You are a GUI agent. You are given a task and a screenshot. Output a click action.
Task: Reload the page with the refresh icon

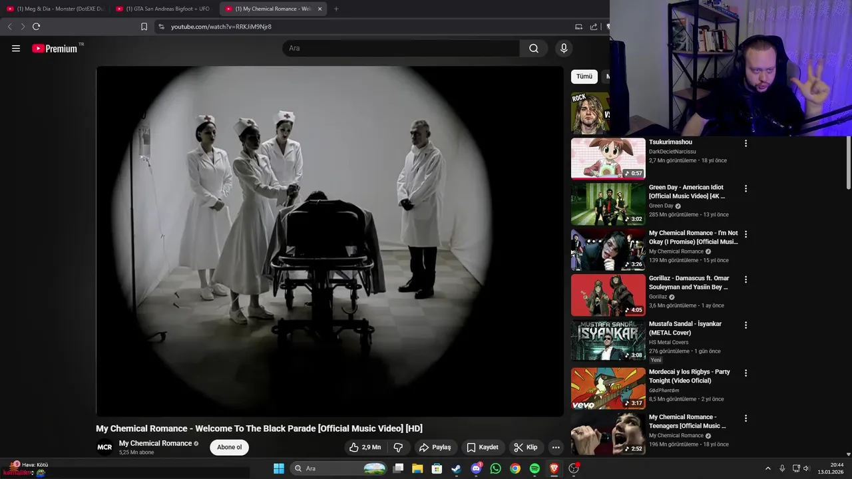pyautogui.click(x=37, y=27)
